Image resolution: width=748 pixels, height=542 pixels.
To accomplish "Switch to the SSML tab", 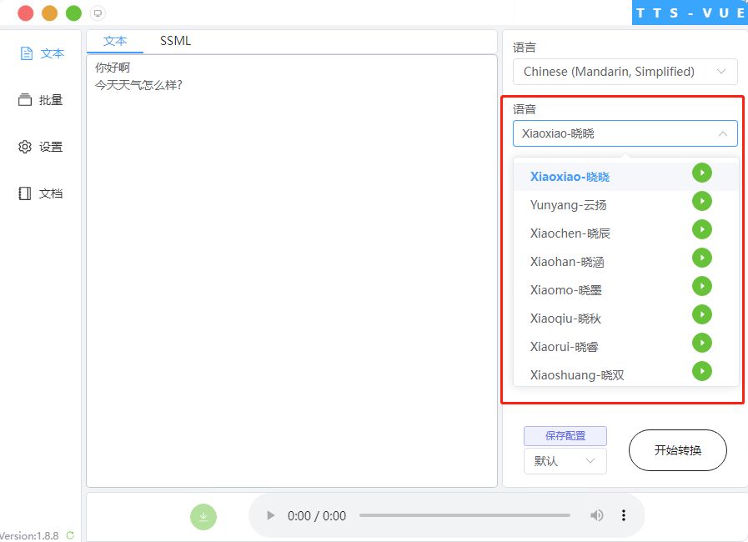I will 175,41.
